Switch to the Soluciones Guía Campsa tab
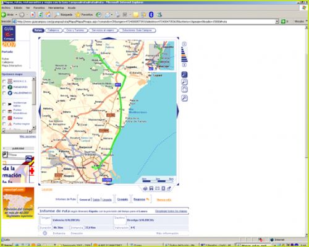The image size is (309, 247). [137, 30]
